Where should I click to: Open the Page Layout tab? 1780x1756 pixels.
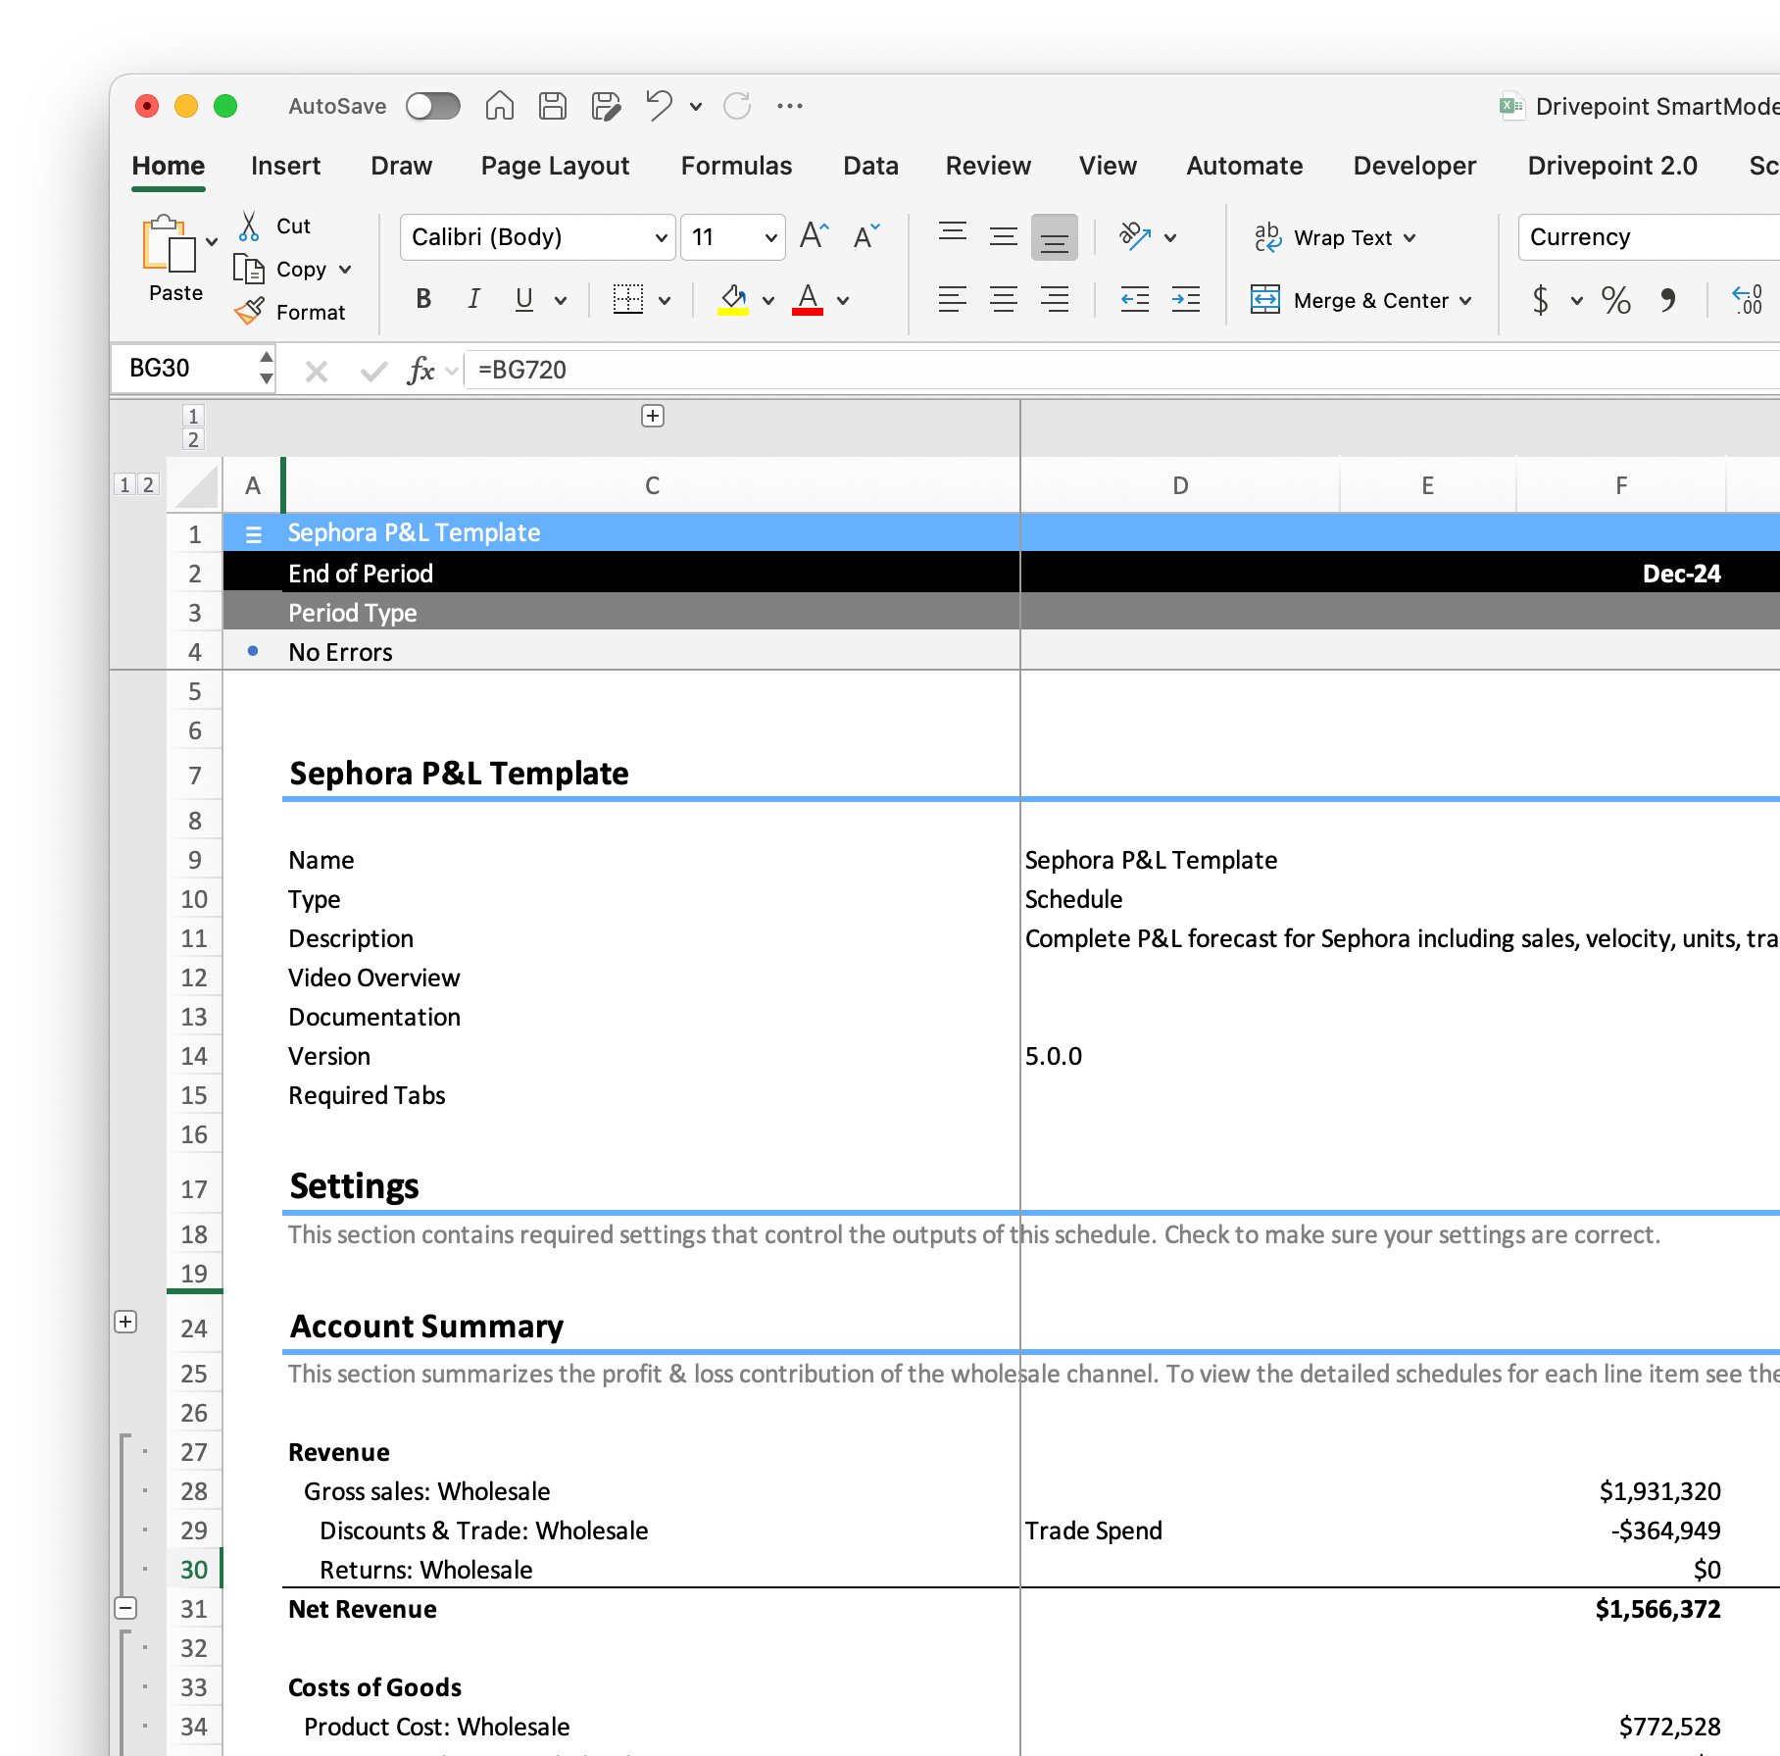(555, 166)
